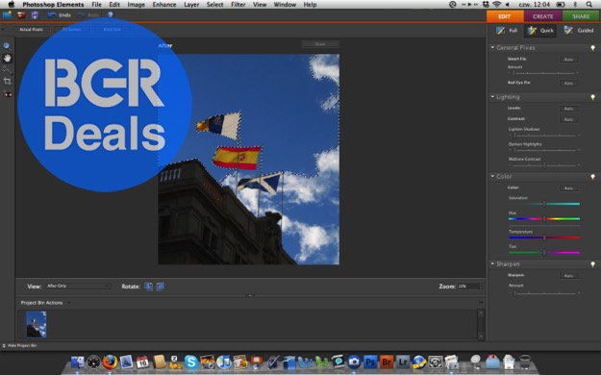Screen dimensions: 601x375
Task: Open the Enhance menu
Action: coord(164,5)
